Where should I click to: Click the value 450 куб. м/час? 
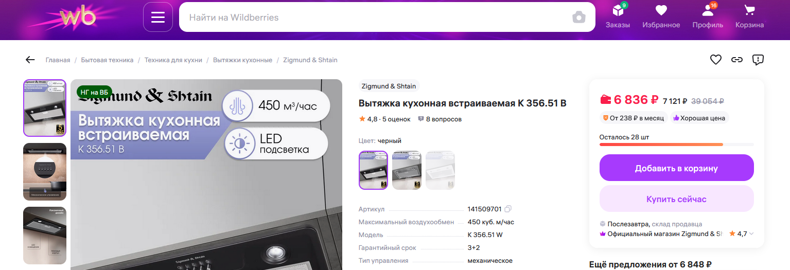[x=490, y=222]
